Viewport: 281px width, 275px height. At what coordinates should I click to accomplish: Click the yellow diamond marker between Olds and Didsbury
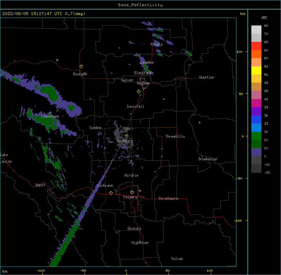tap(126, 136)
